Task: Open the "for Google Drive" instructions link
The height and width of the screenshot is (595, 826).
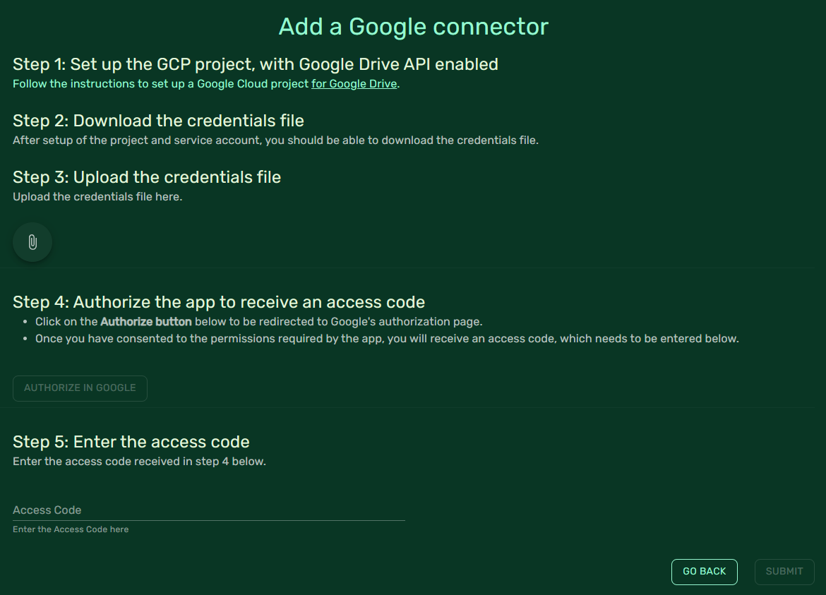Action: coord(354,84)
